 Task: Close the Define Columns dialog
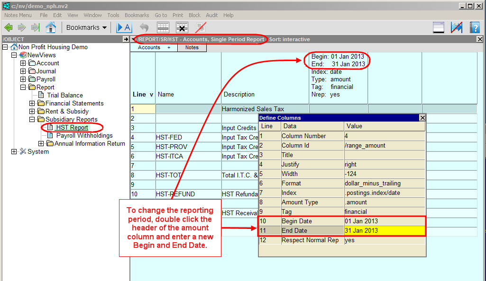(422, 118)
